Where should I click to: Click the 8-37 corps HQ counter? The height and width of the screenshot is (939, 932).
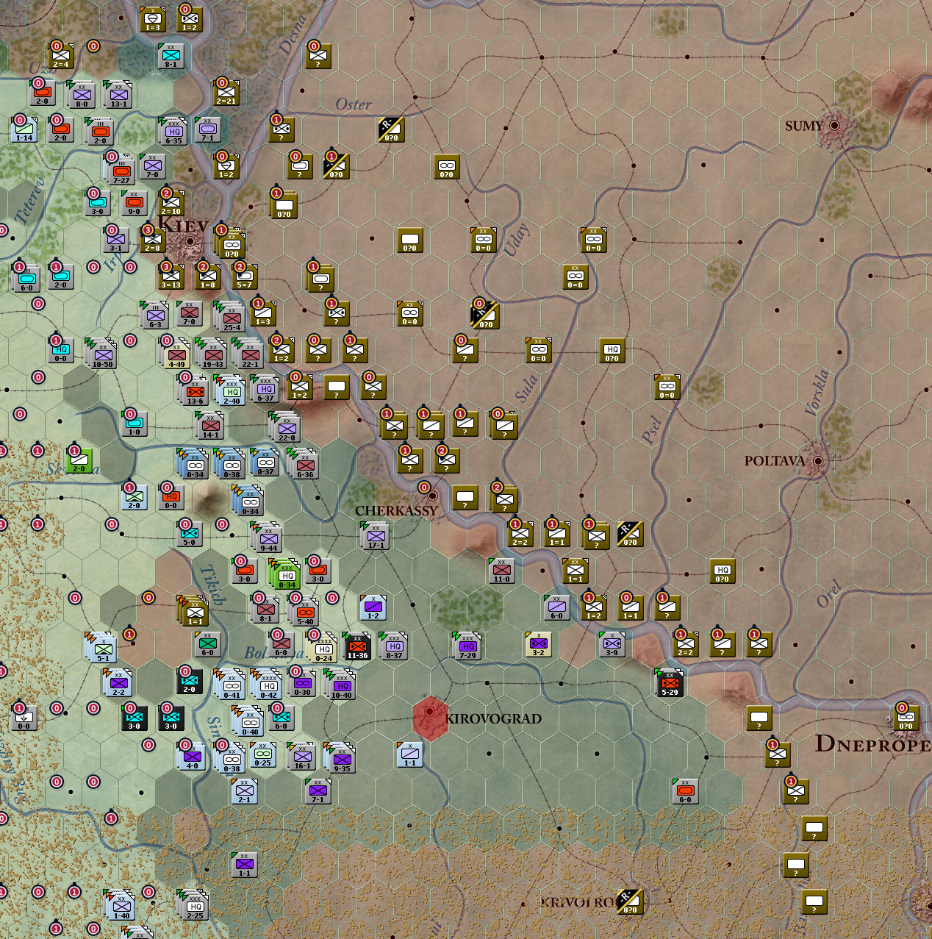(x=393, y=646)
